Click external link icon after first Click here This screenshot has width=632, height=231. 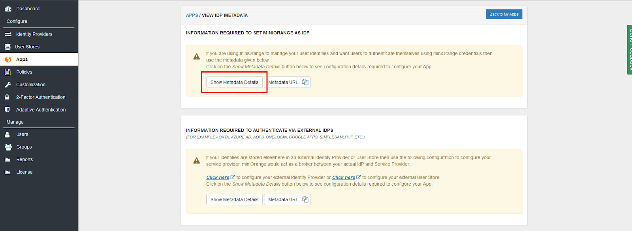(x=233, y=177)
